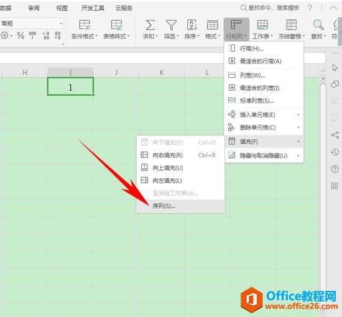Viewport: 342px width, 317px height.
Task: Expand the 工作表 dropdown arrow
Action: [272, 36]
